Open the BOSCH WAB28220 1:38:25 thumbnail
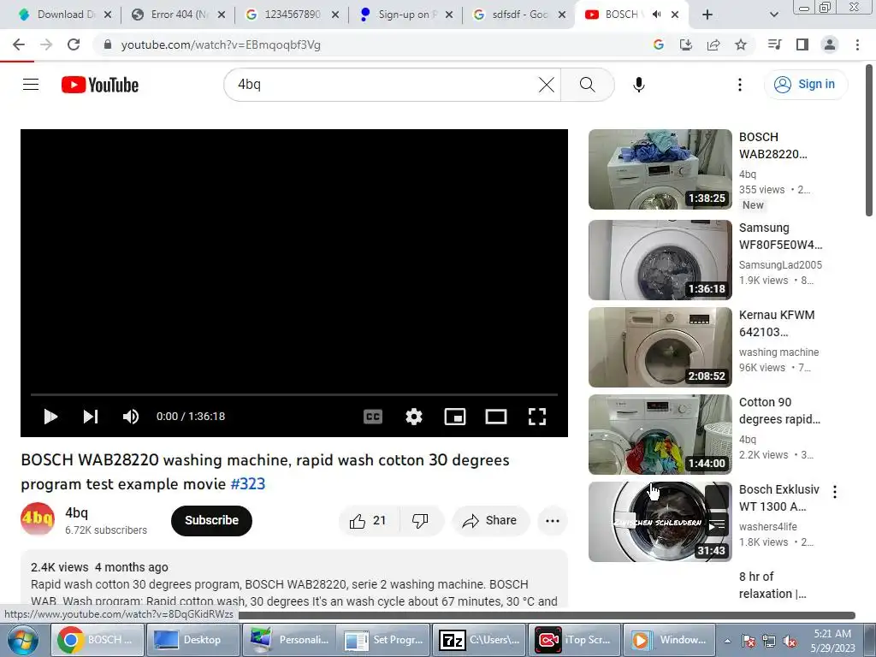The height and width of the screenshot is (657, 876). (660, 169)
